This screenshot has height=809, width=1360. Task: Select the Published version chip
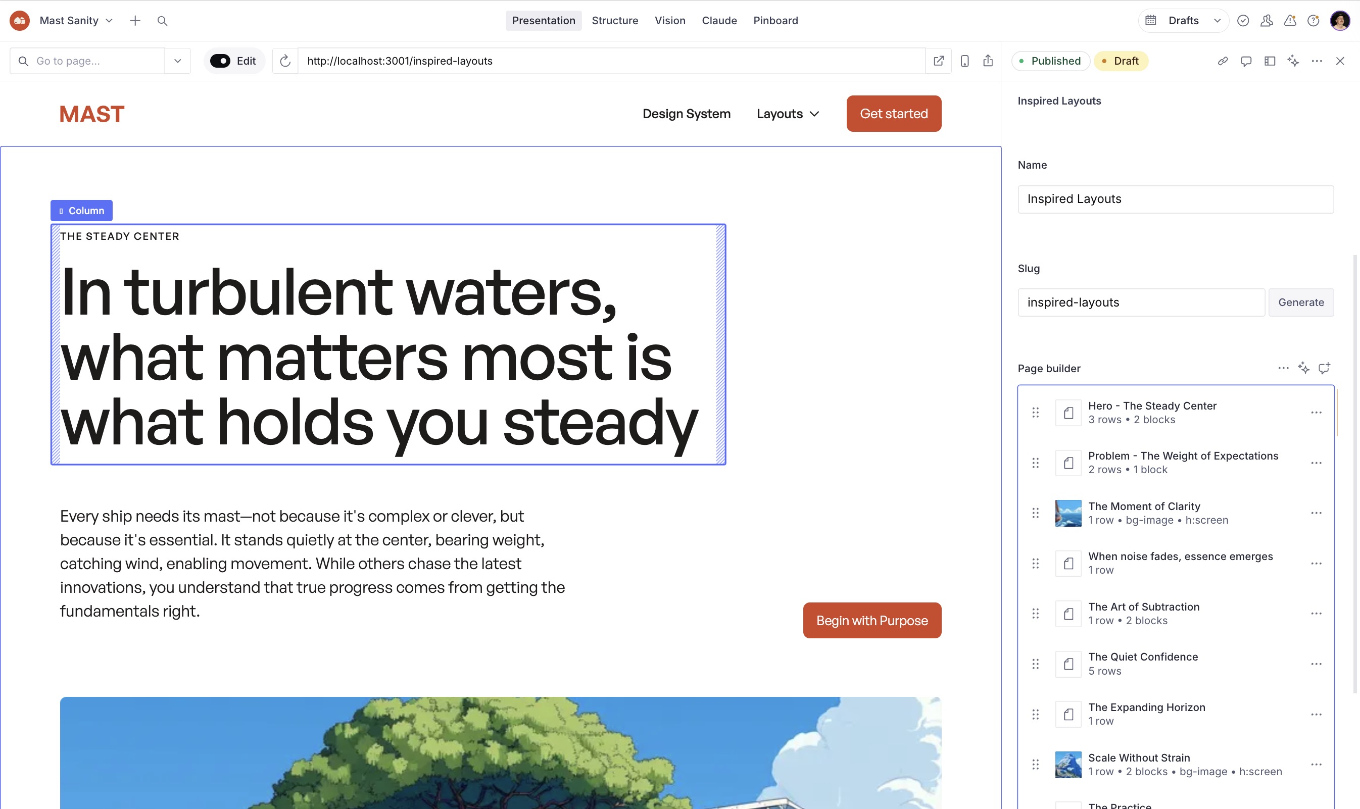1051,61
